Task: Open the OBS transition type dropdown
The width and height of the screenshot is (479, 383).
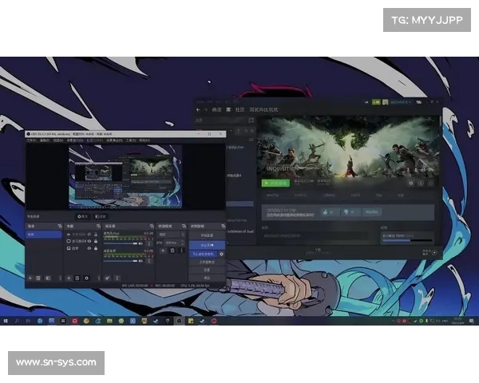Action: pyautogui.click(x=172, y=235)
